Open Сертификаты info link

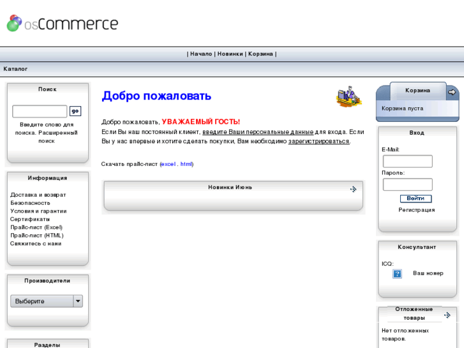click(x=30, y=219)
